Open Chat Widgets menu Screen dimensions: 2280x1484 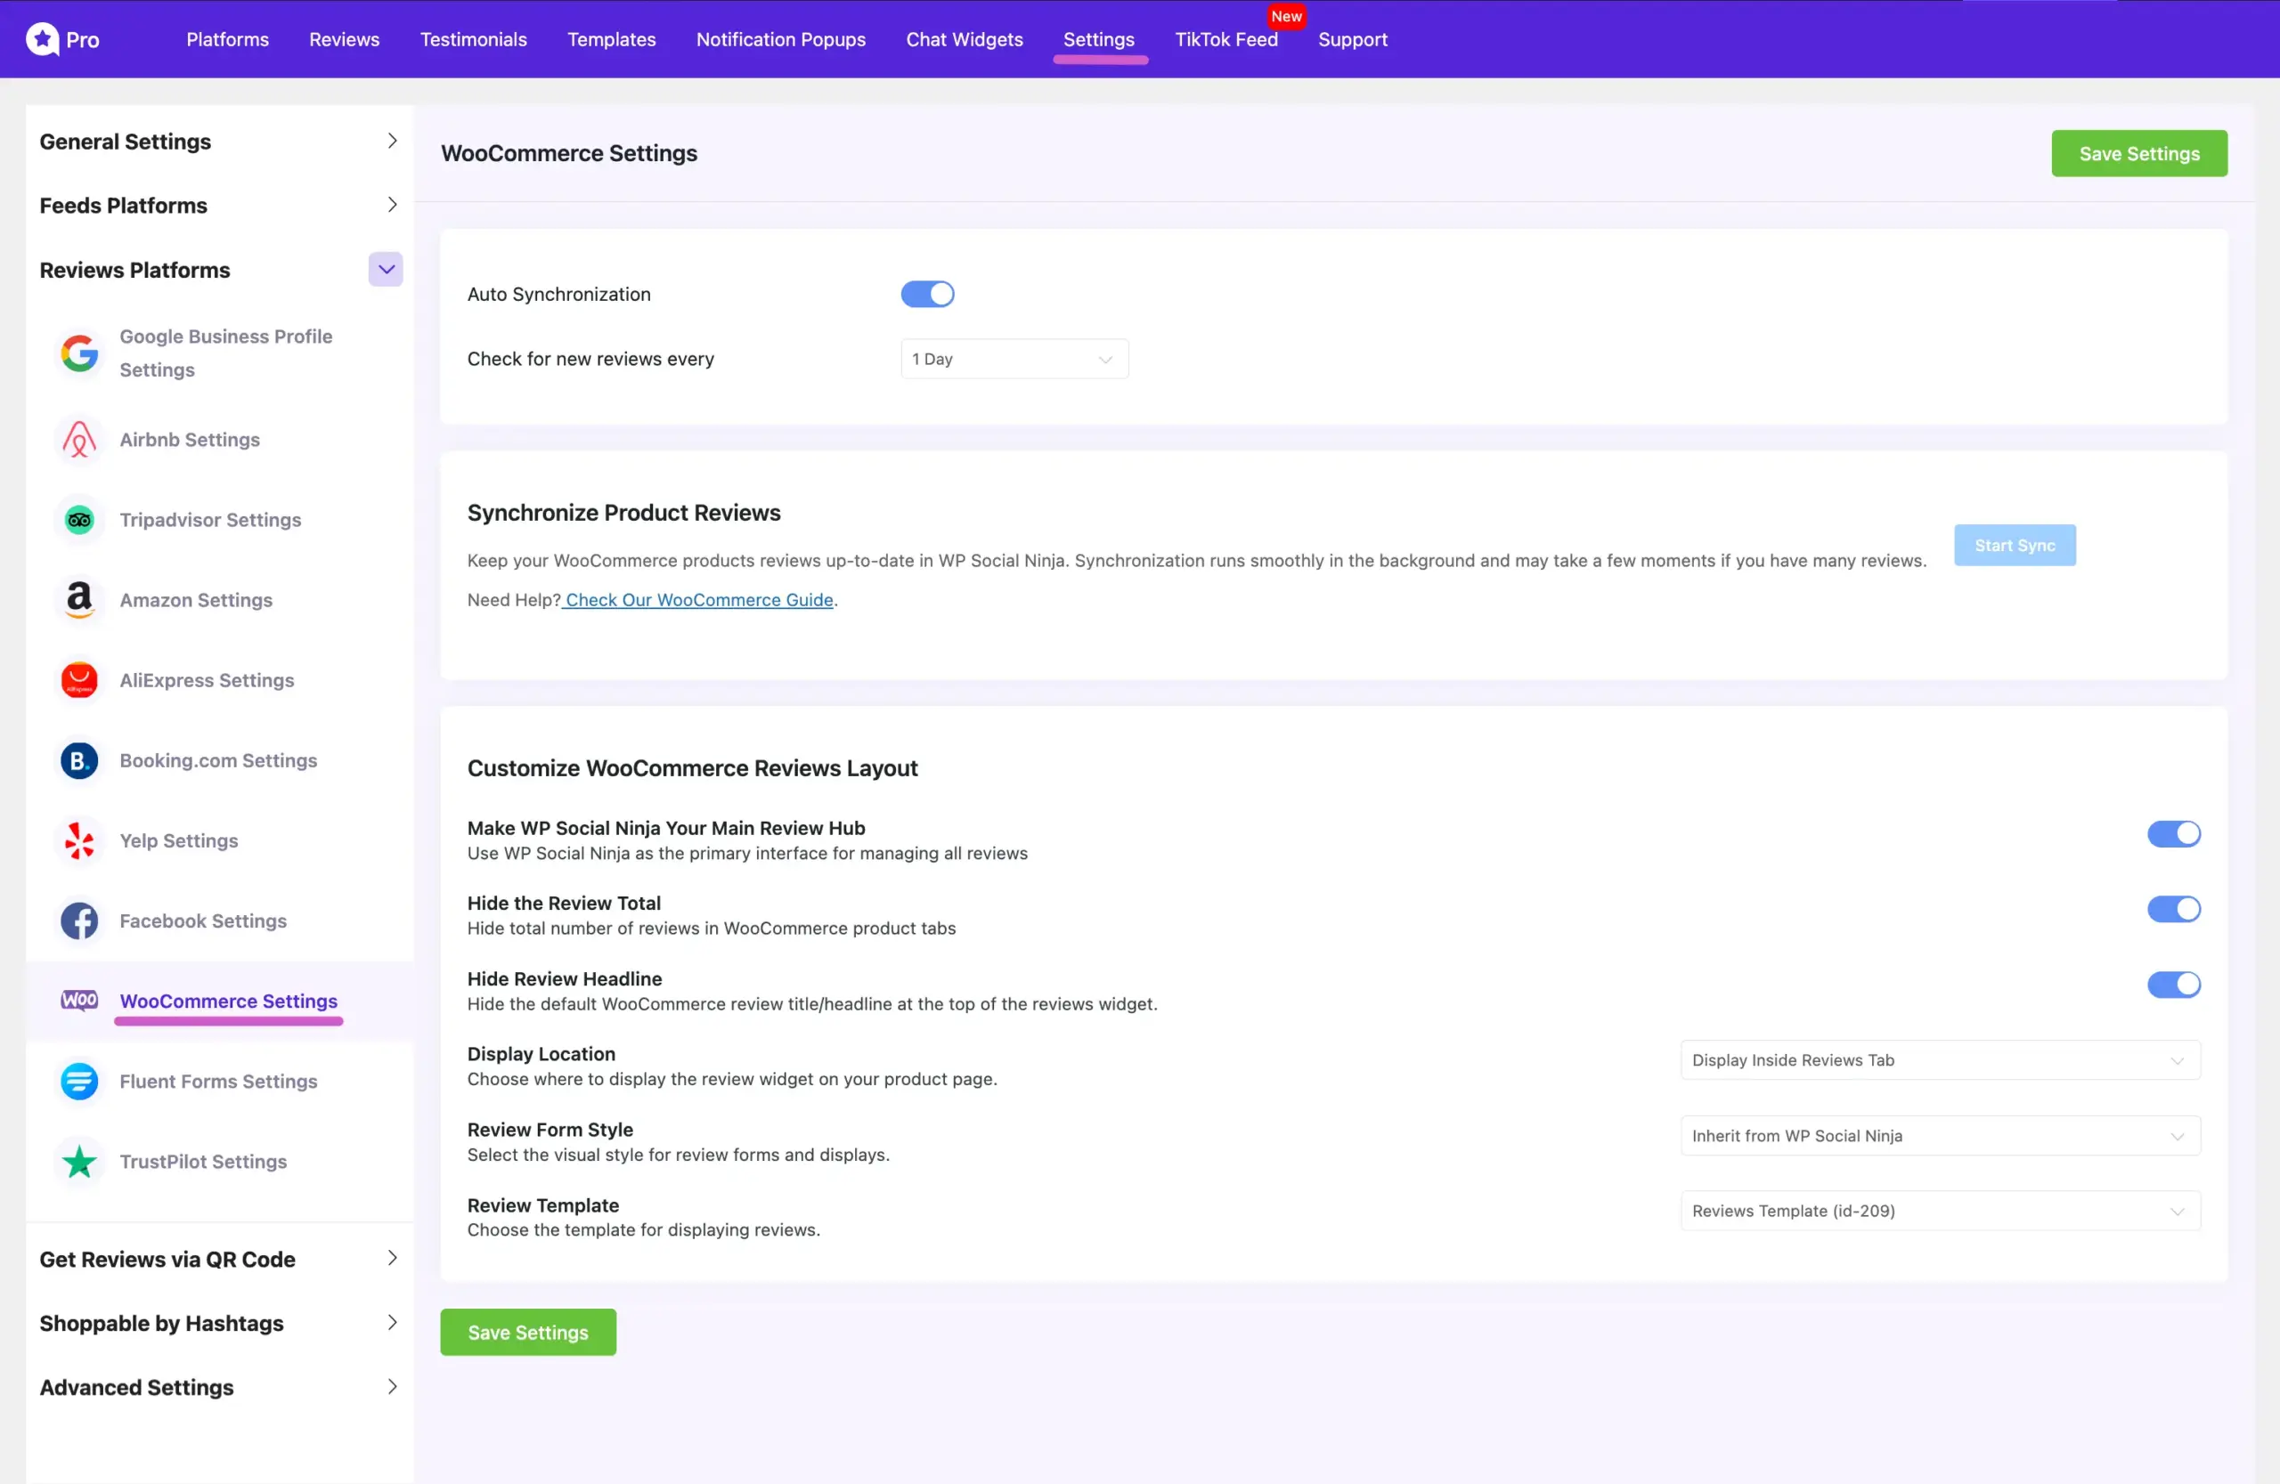coord(965,39)
